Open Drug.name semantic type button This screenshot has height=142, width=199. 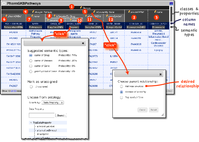click(x=74, y=27)
